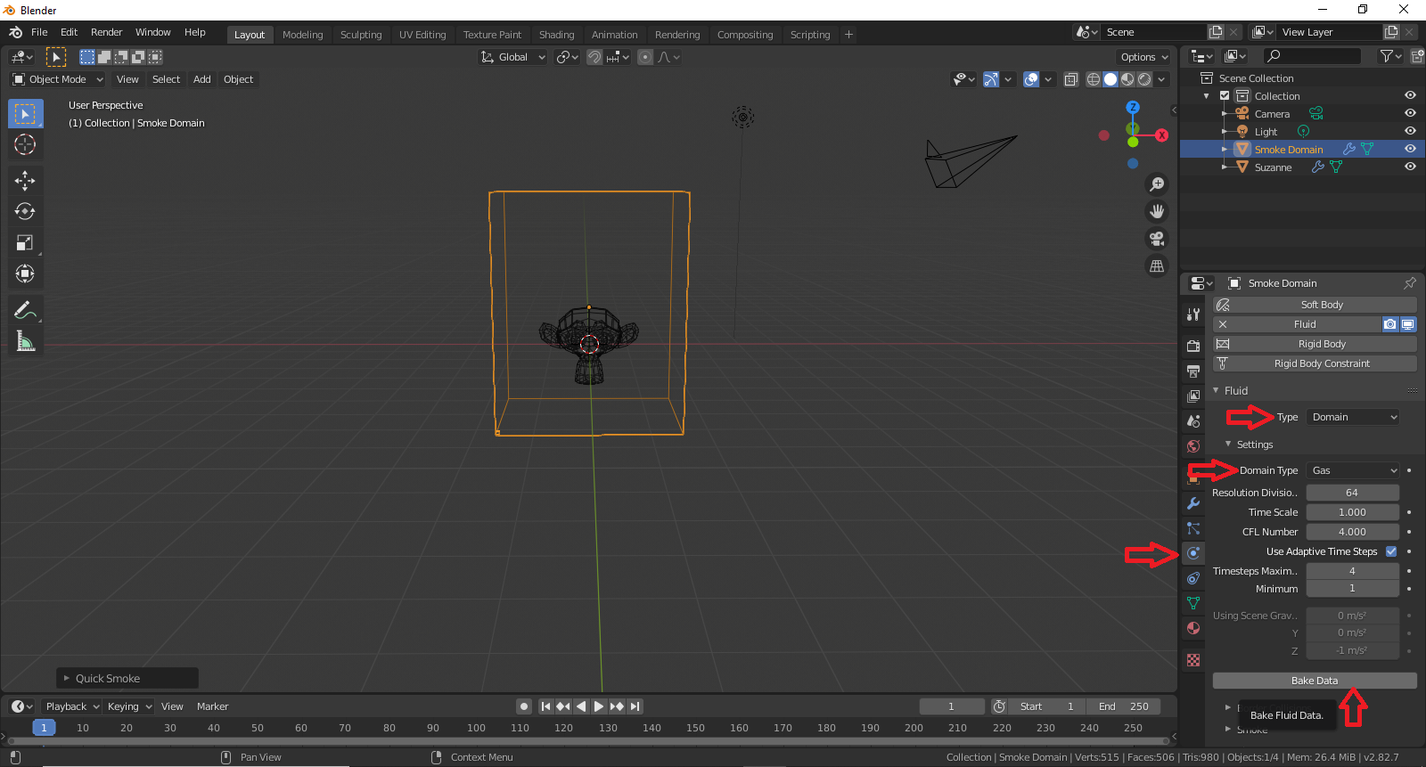Hide the Suzanne object in outliner
Image resolution: width=1426 pixels, height=767 pixels.
[1410, 167]
